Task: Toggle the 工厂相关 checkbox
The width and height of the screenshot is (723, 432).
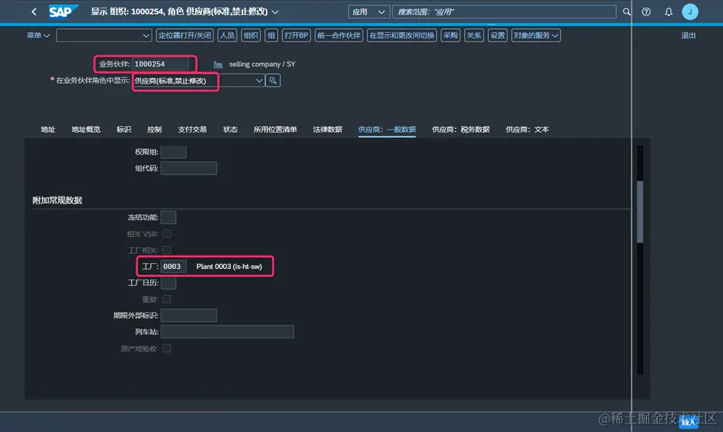Action: point(167,250)
